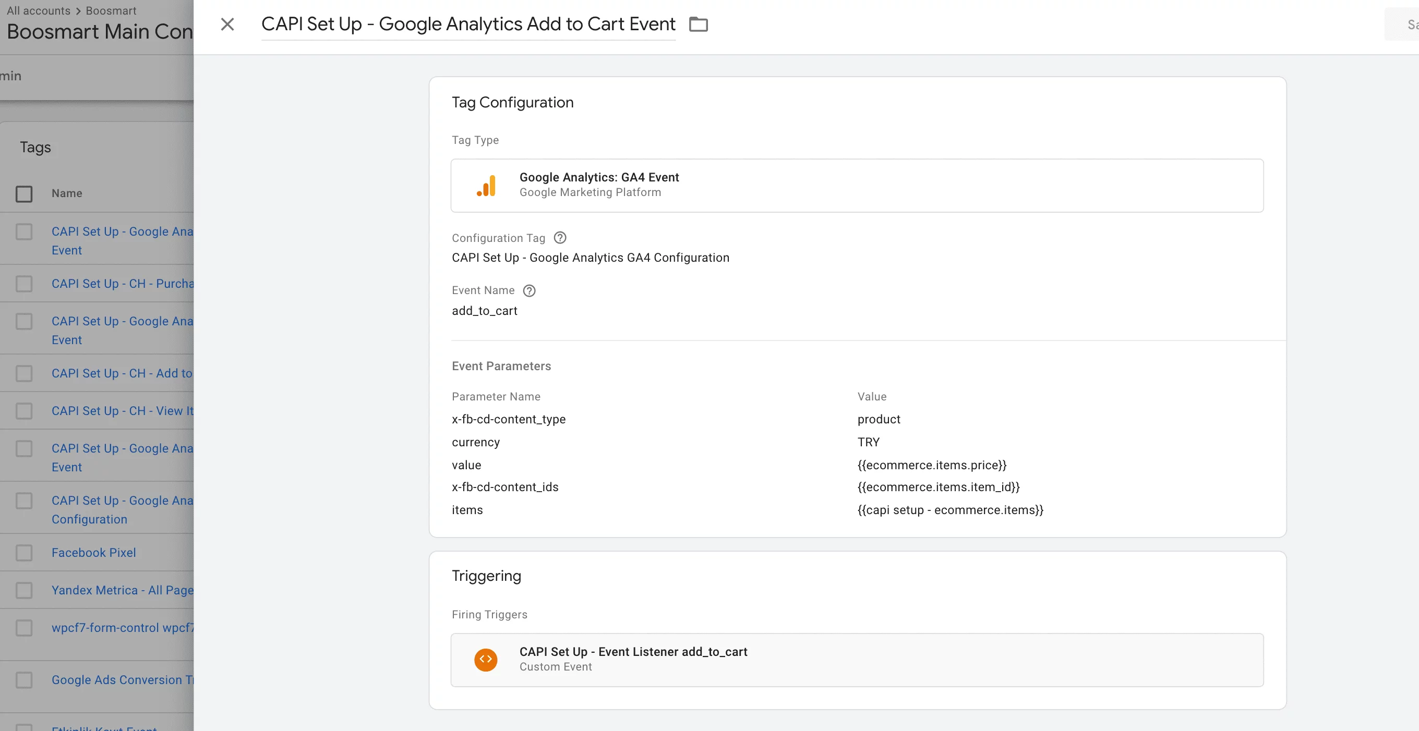Click the x-fb-cd-content_type parameter name
The image size is (1419, 731).
(x=509, y=419)
